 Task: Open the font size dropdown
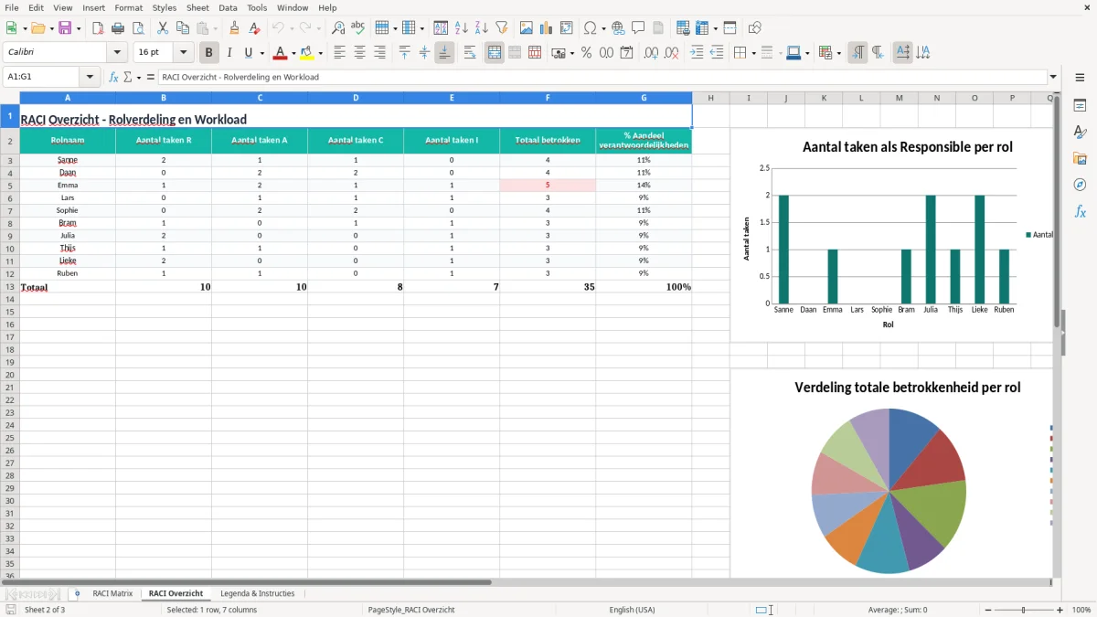[183, 53]
